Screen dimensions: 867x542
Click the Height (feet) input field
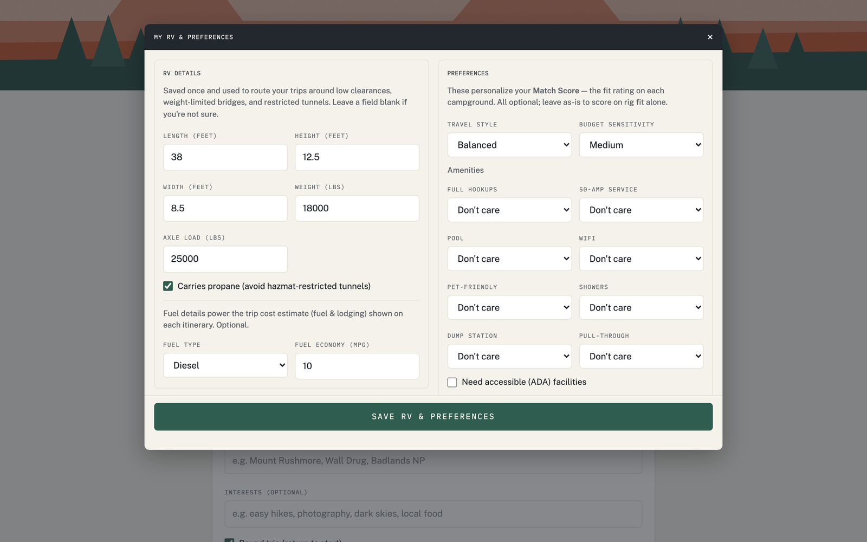pyautogui.click(x=357, y=157)
